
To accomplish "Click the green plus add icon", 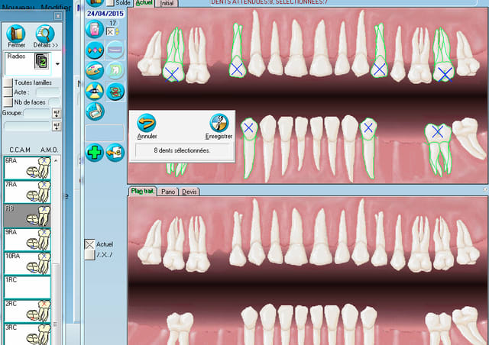I will coord(95,152).
